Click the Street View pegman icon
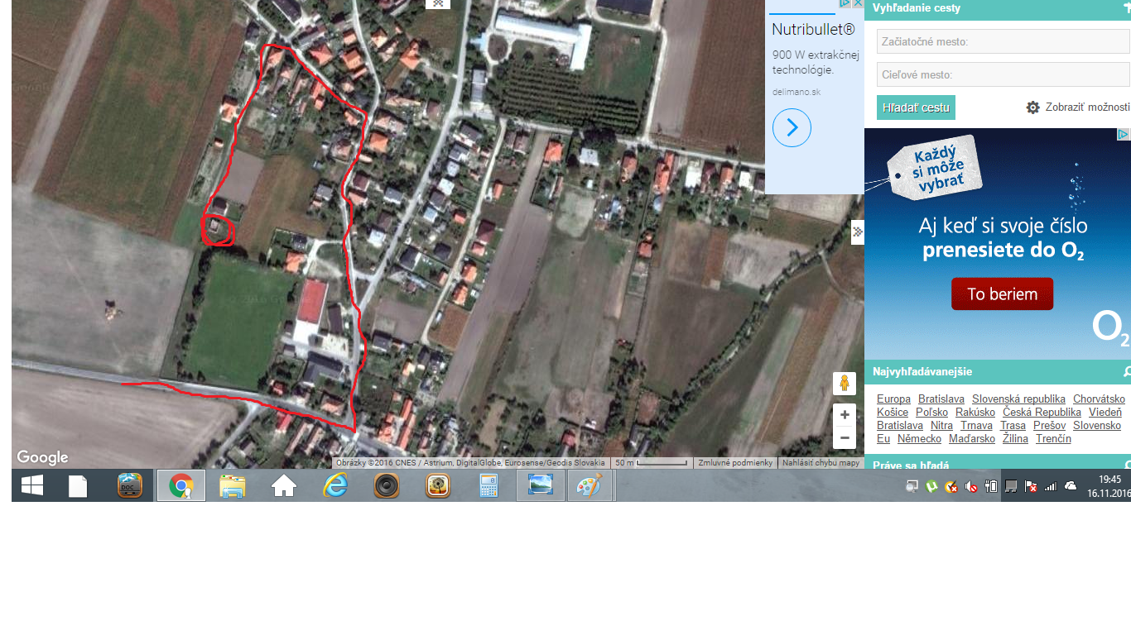The image size is (1131, 635). [x=844, y=384]
